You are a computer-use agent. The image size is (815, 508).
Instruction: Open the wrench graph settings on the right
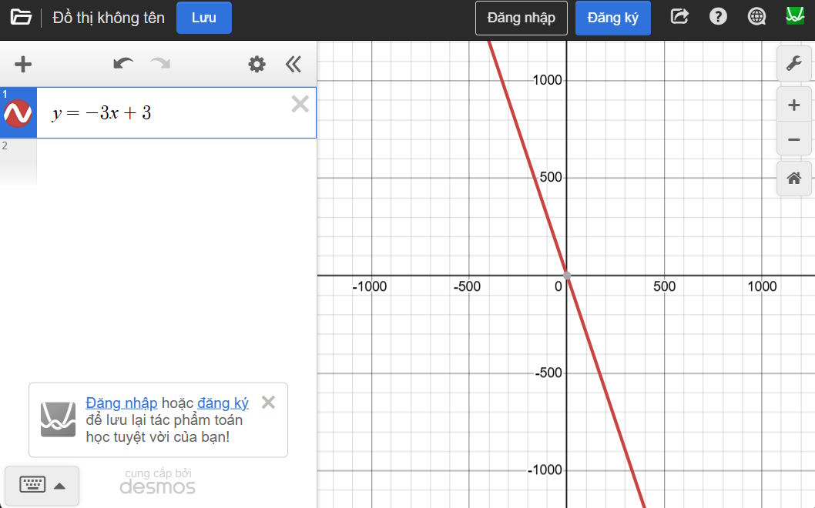[794, 63]
